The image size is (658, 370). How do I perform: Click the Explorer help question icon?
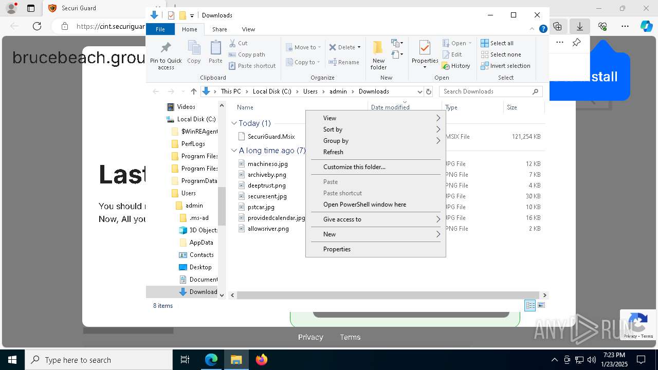click(543, 29)
